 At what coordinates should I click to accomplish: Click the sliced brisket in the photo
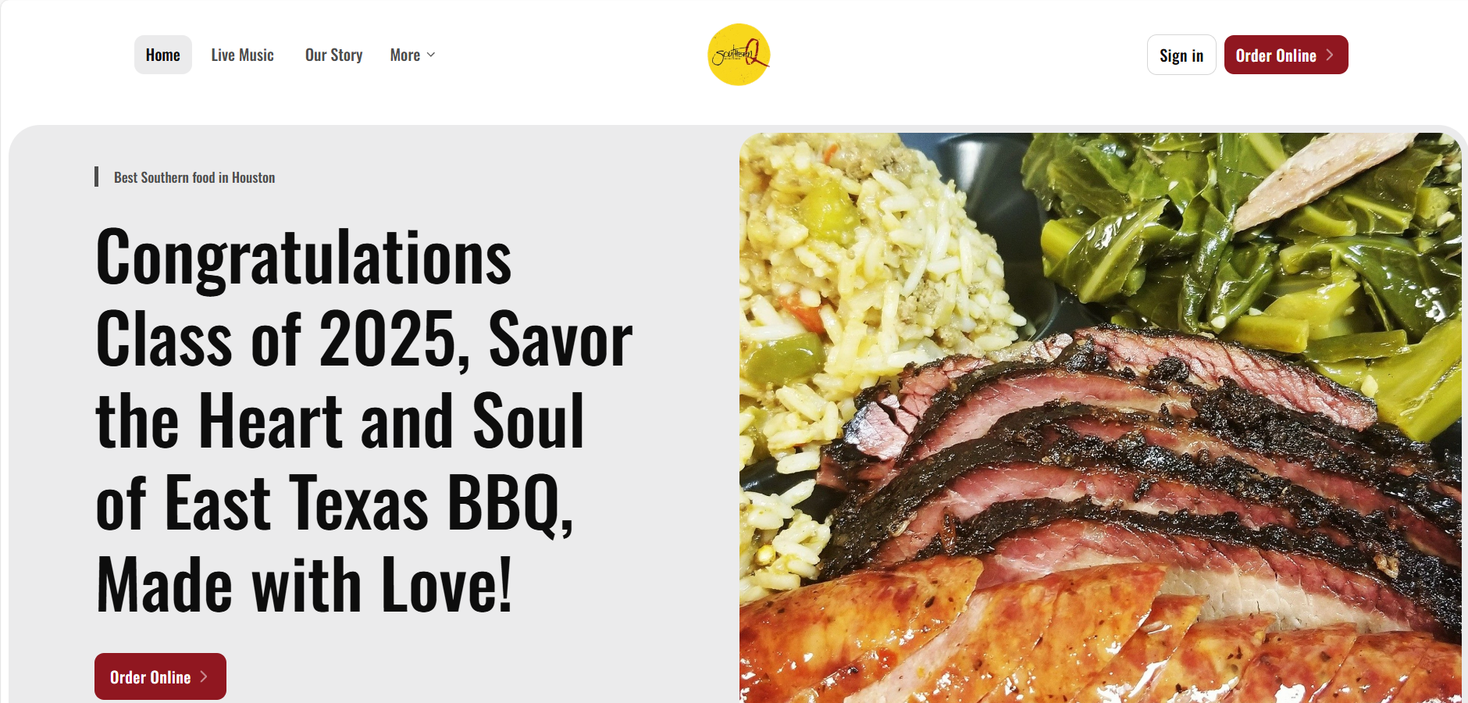point(1132,461)
